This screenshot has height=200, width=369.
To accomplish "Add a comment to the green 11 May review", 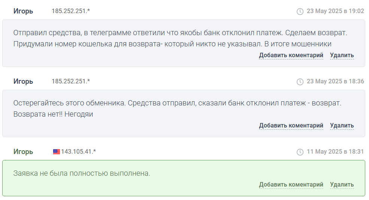I will 291,185.
